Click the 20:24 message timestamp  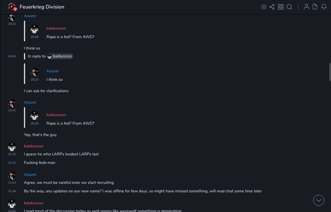pyautogui.click(x=12, y=56)
